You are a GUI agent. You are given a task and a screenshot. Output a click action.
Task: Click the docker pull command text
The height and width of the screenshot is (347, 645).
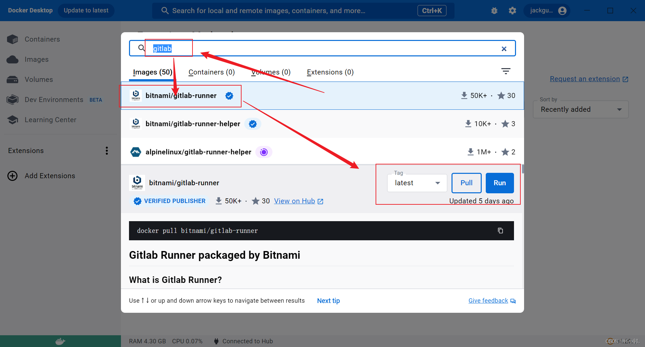pyautogui.click(x=198, y=231)
